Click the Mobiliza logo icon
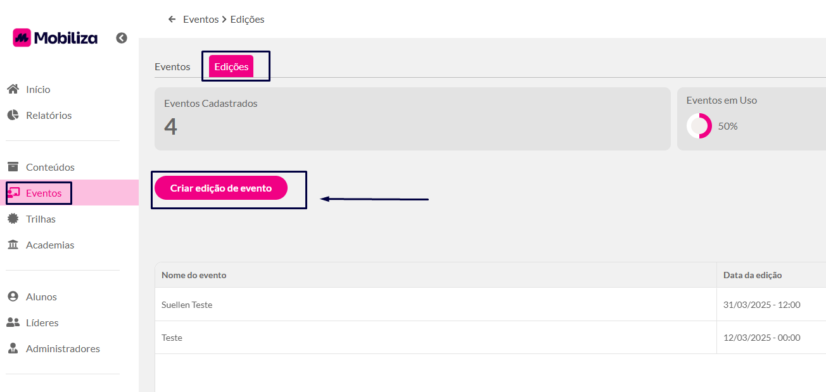The width and height of the screenshot is (826, 392). click(x=22, y=38)
